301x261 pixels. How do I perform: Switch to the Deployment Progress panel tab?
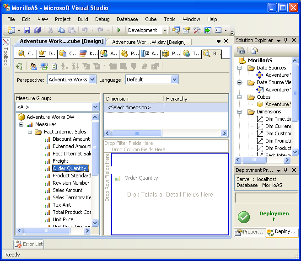(x=282, y=232)
